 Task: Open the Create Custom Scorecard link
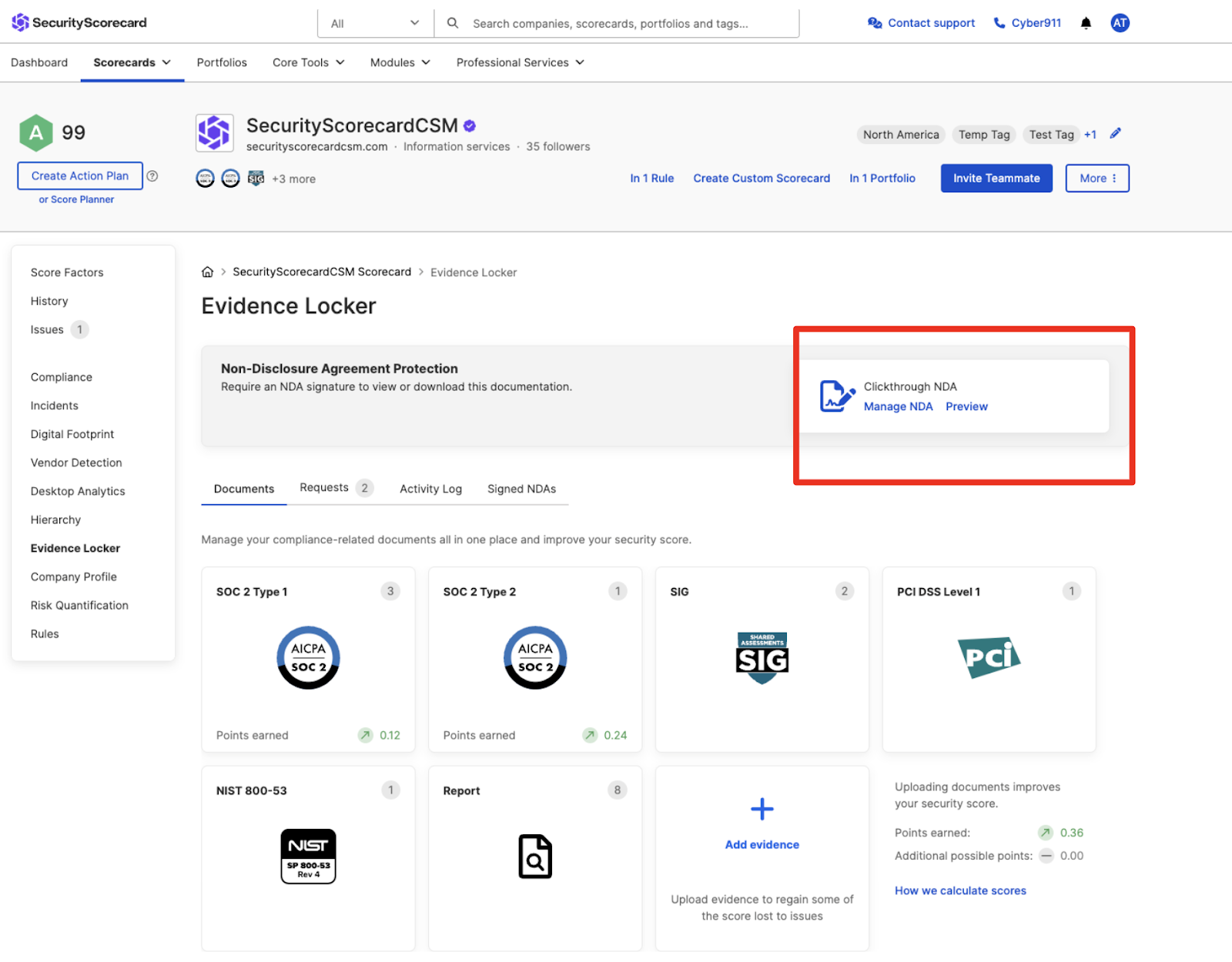point(762,178)
